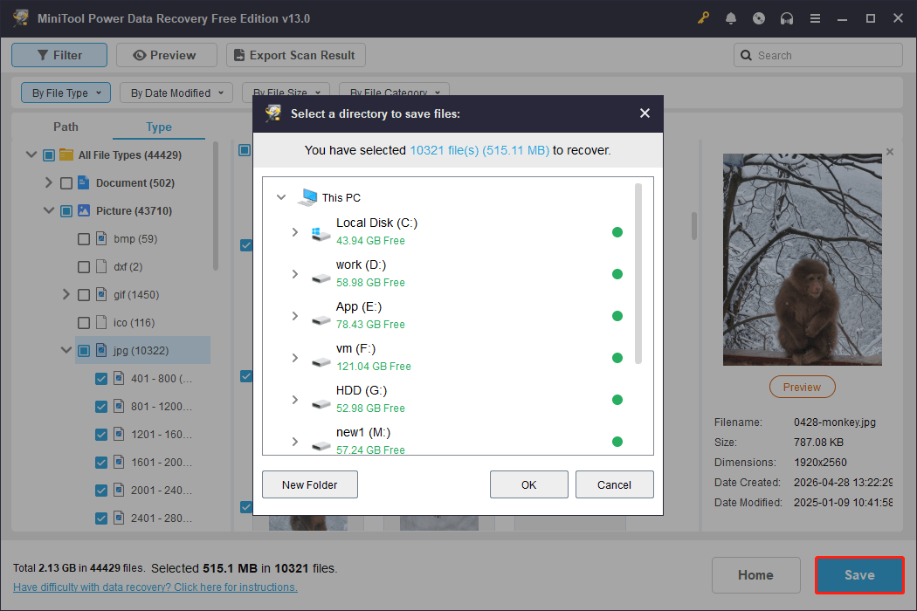Screen dimensions: 917x611
Task: Click the jpg file type icon
Action: [101, 350]
